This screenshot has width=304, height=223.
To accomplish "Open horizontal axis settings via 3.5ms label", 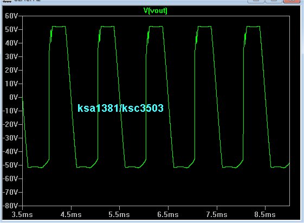I will click(x=22, y=215).
